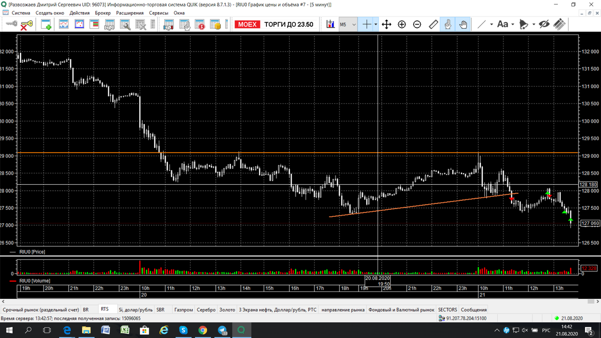Open the Расширения menu
The width and height of the screenshot is (601, 338).
(x=130, y=13)
